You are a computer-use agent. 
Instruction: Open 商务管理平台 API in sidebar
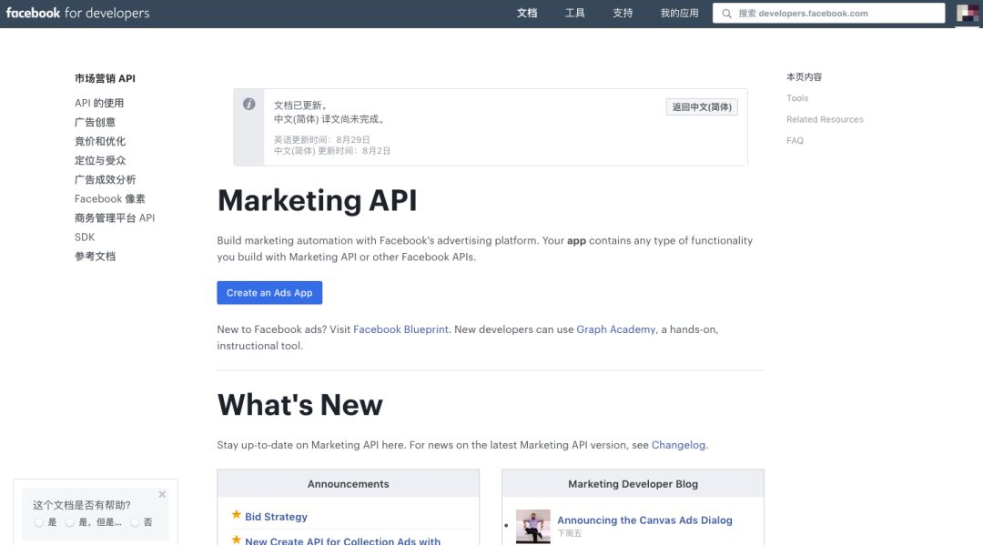[x=114, y=218]
